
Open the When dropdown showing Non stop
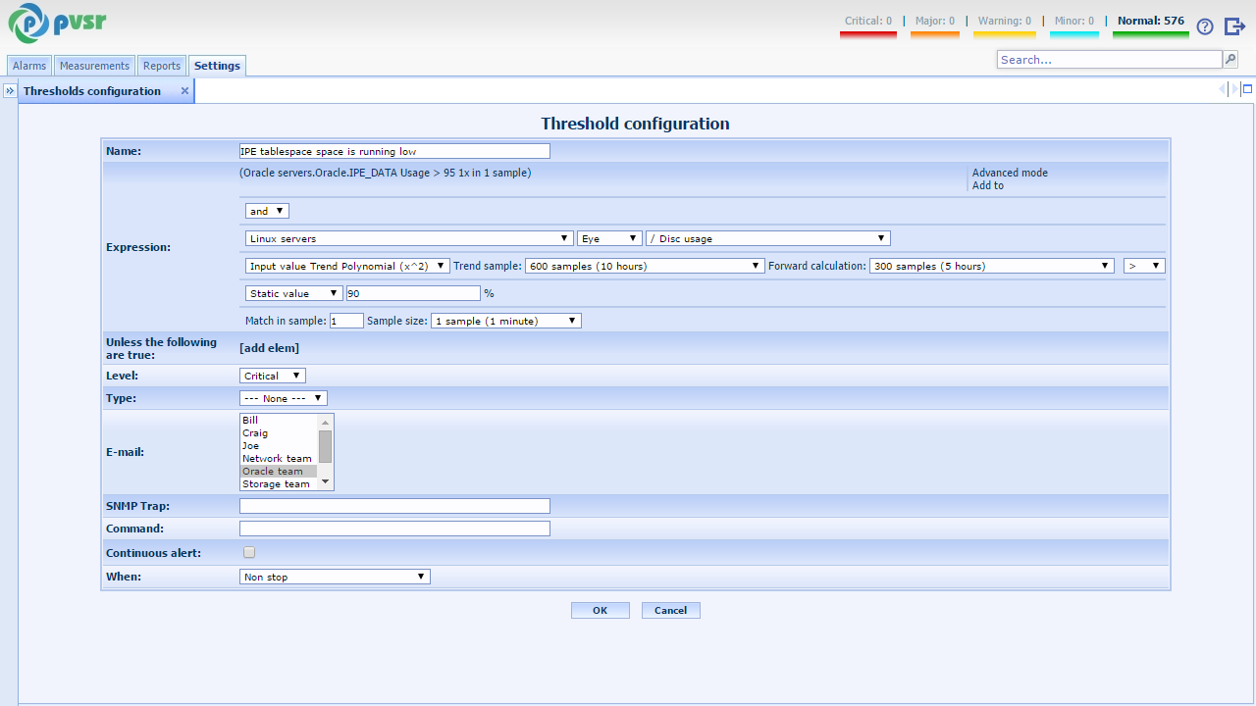335,577
